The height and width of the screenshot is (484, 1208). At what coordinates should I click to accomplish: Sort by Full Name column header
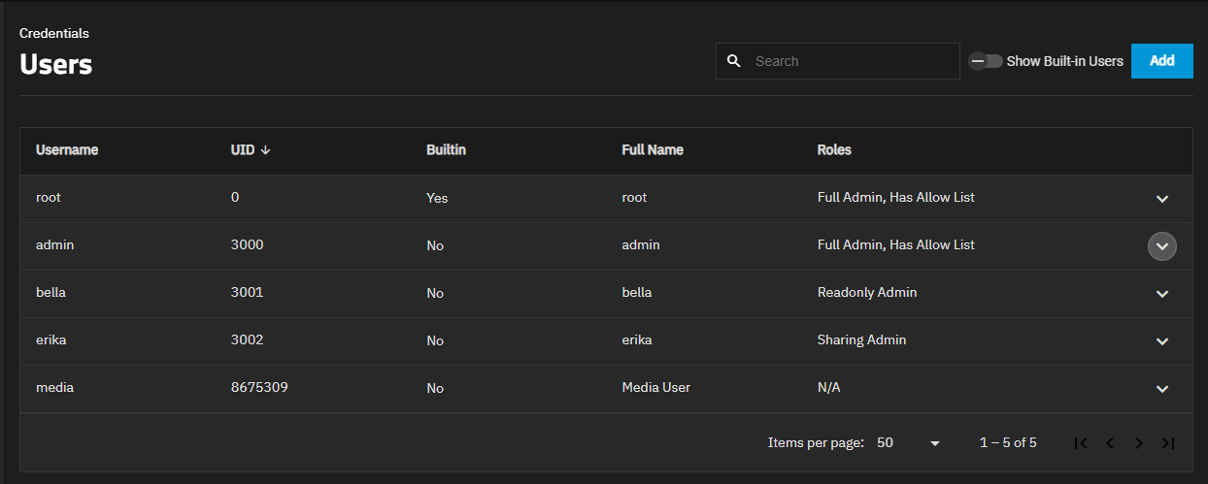(x=653, y=150)
